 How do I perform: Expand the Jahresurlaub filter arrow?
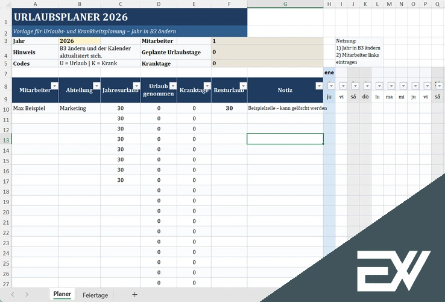(x=136, y=86)
